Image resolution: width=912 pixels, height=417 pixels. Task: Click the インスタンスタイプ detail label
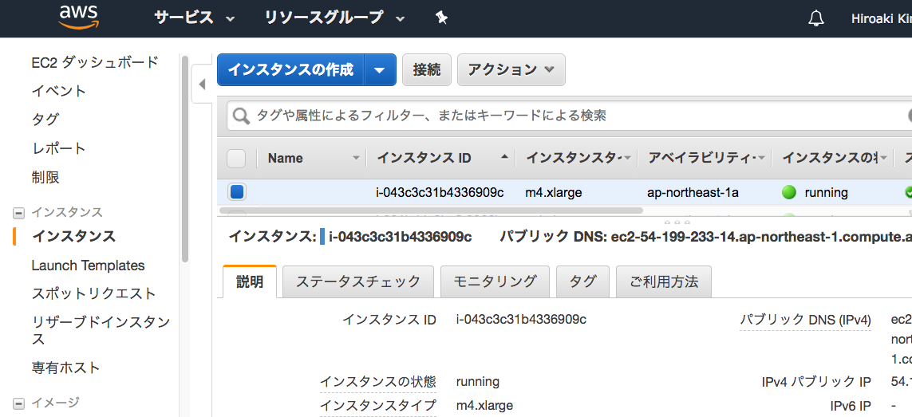(x=378, y=405)
